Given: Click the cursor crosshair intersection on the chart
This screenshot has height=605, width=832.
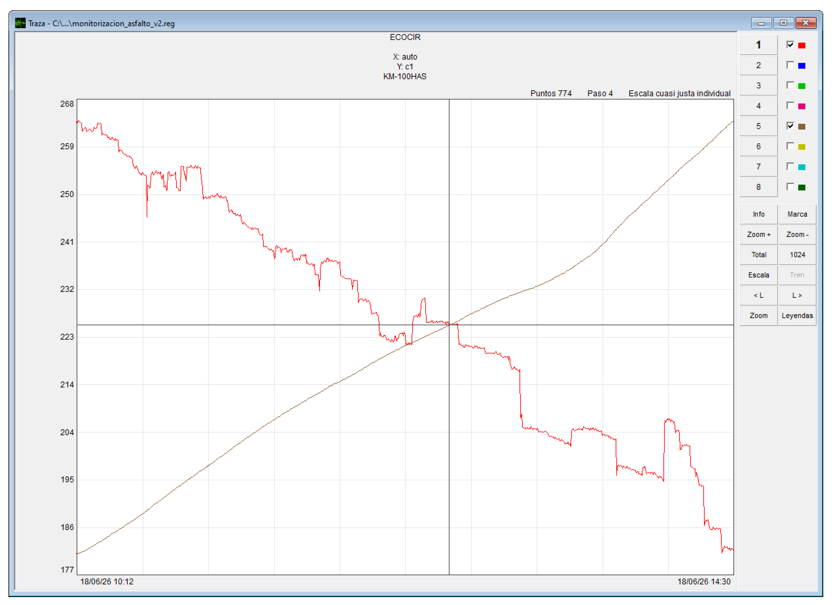Looking at the screenshot, I should point(449,325).
